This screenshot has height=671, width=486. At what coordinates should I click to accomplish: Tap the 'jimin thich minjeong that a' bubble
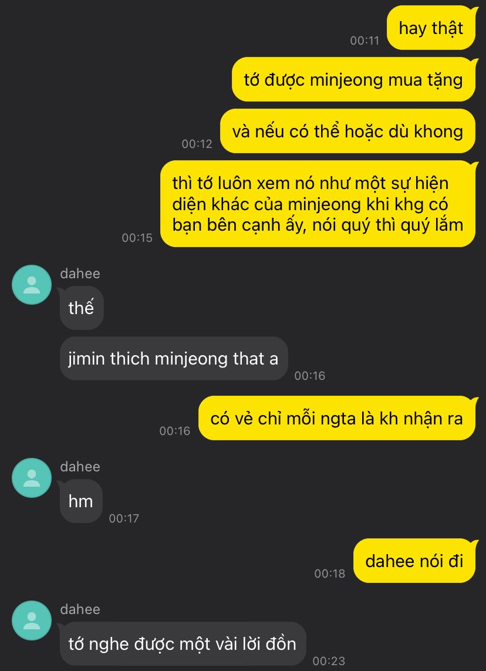[x=174, y=359]
